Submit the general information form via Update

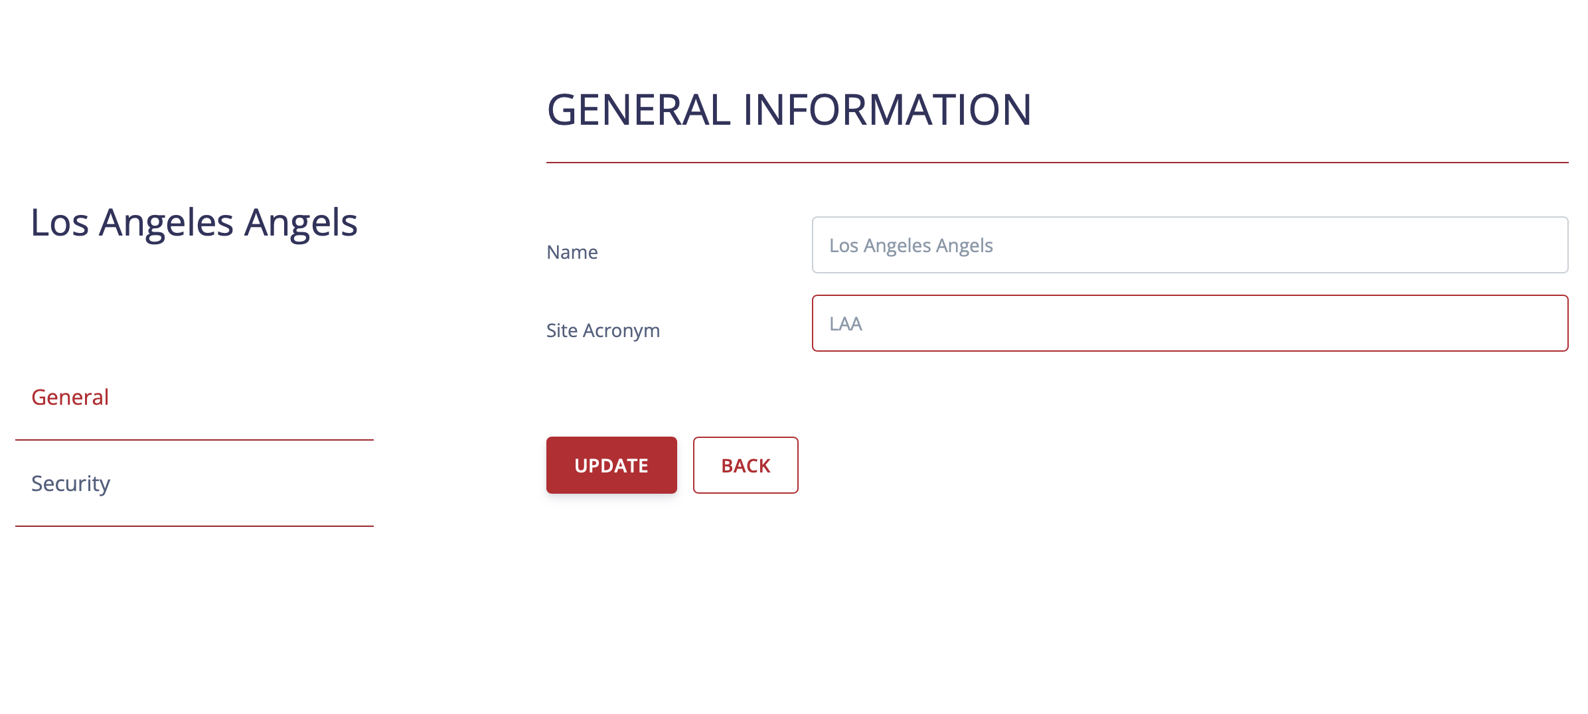point(611,465)
